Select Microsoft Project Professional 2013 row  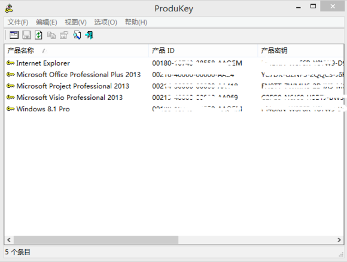174,86
